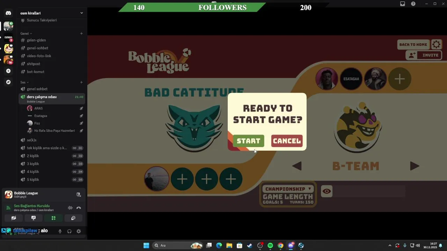The width and height of the screenshot is (447, 251).
Task: Open the soundboard button
Action: [x=73, y=218]
